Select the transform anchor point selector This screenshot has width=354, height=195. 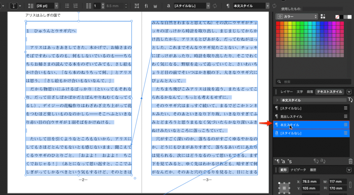[x=285, y=187]
